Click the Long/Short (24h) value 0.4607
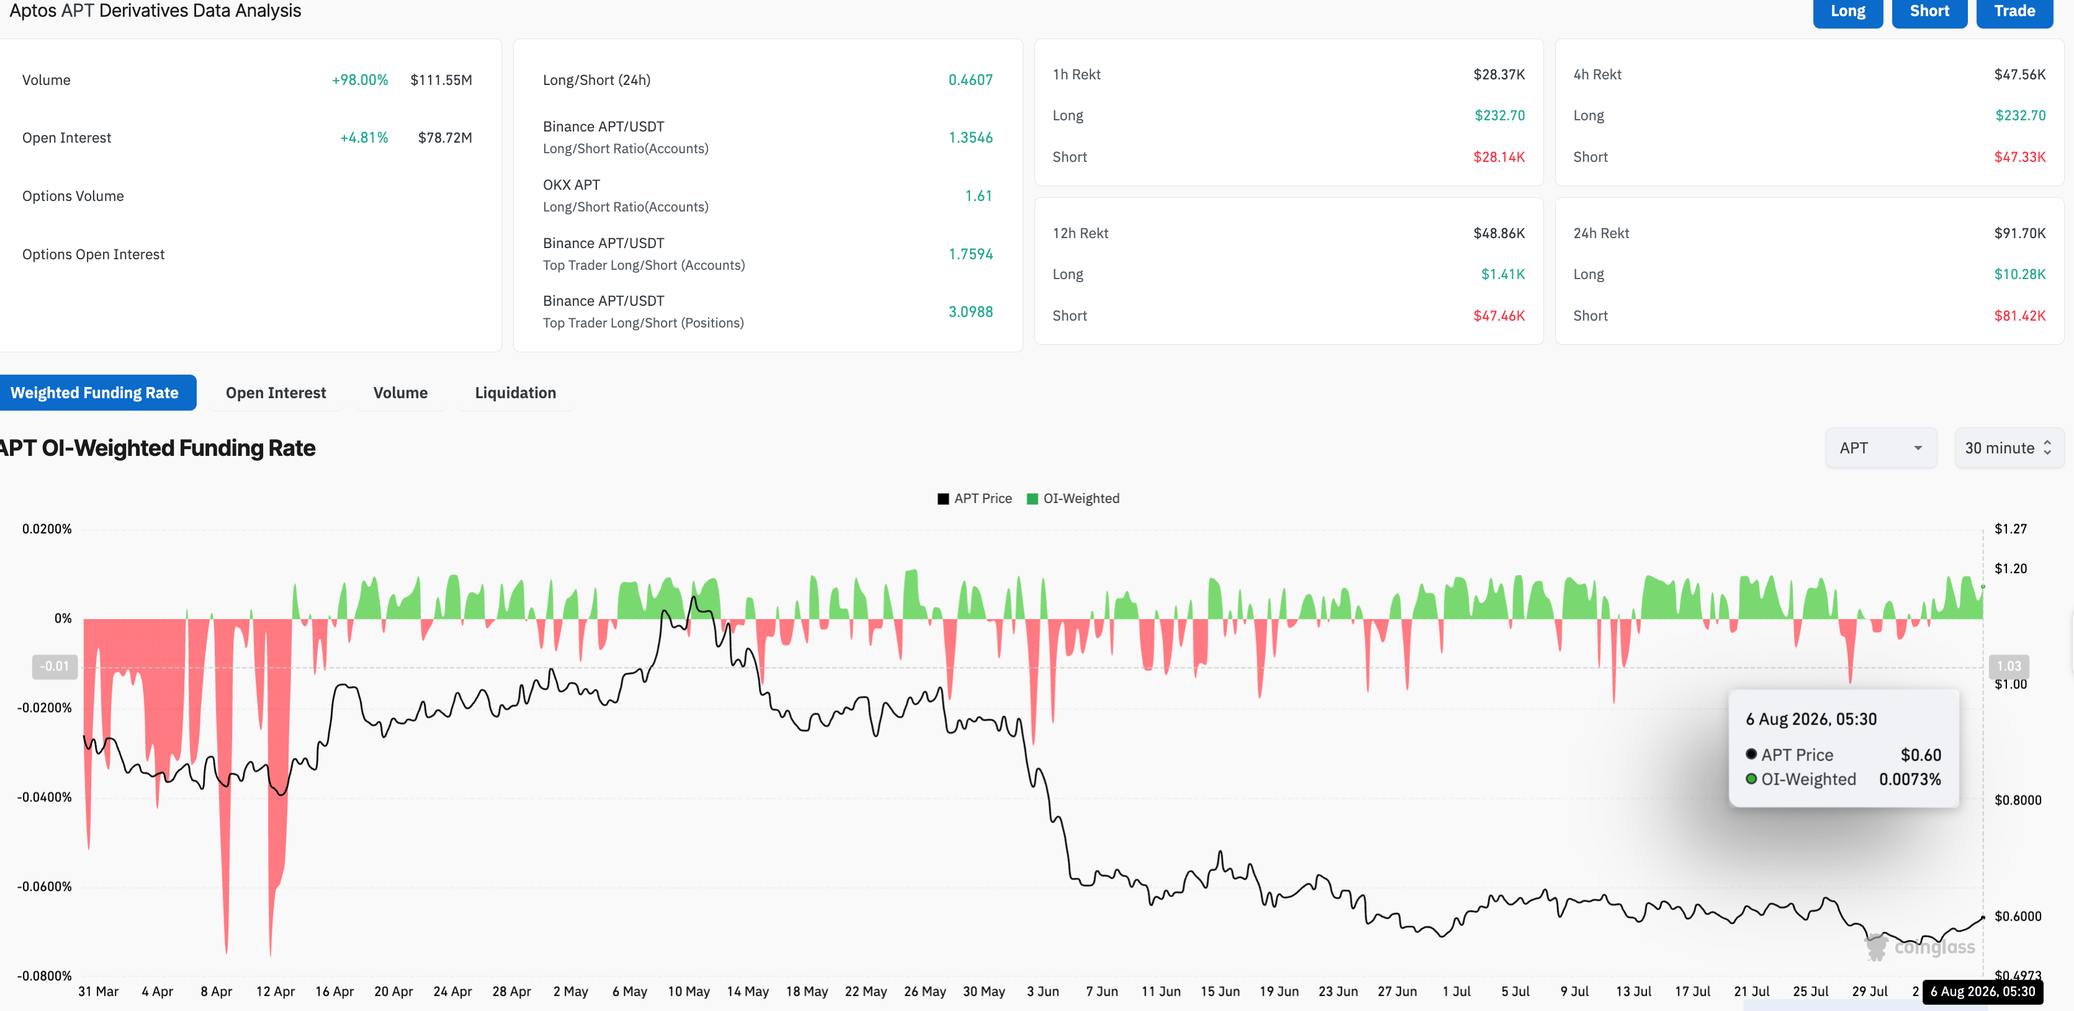Screen dimensions: 2074x1011 click(x=970, y=79)
